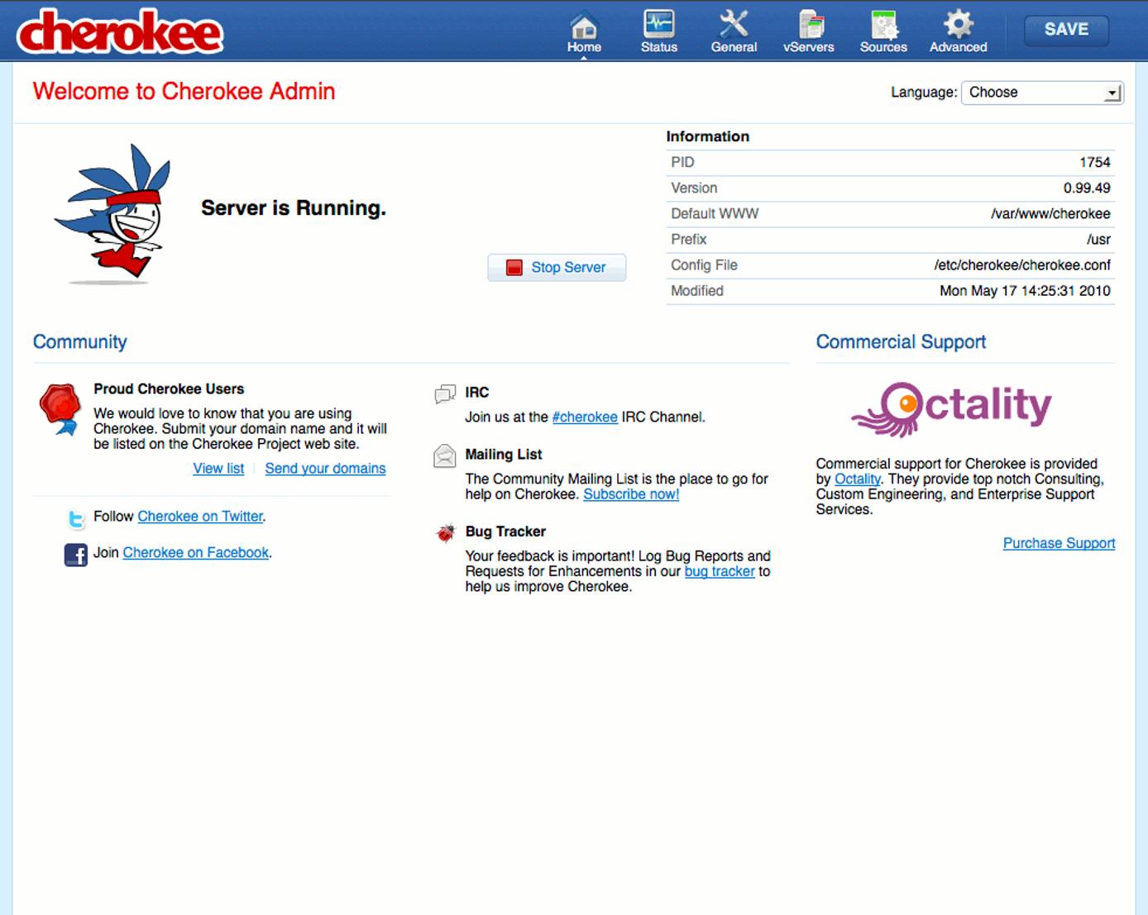The width and height of the screenshot is (1148, 915).
Task: Open the Language Choose dropdown
Action: point(1040,92)
